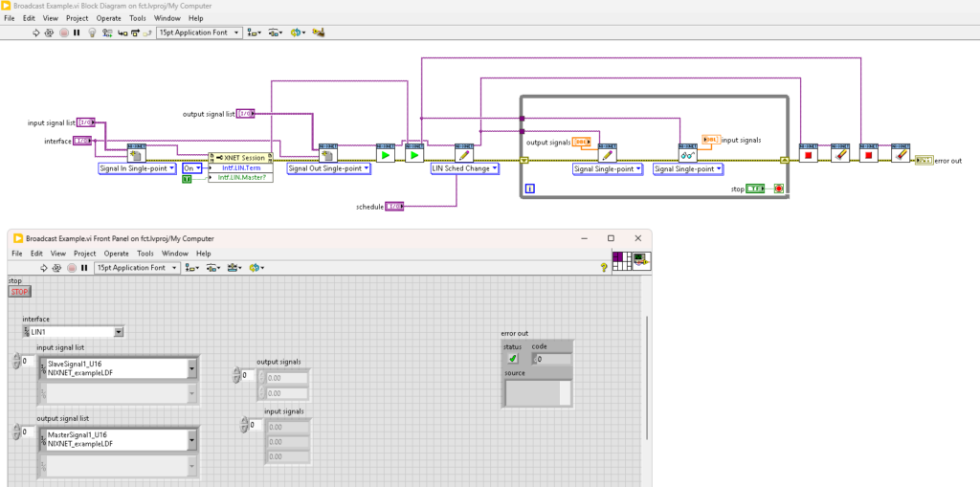This screenshot has width=980, height=487.
Task: Click Run Continuously in Block Diagram toolbar
Action: tap(50, 32)
